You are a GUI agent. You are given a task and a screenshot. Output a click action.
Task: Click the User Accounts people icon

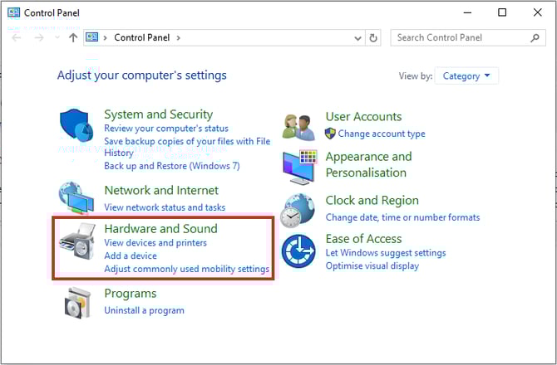[x=299, y=126]
